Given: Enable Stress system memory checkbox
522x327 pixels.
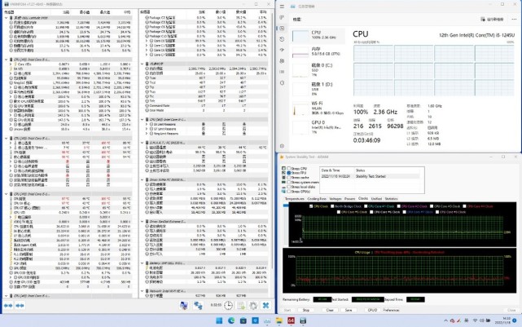Looking at the screenshot, I should point(288,183).
